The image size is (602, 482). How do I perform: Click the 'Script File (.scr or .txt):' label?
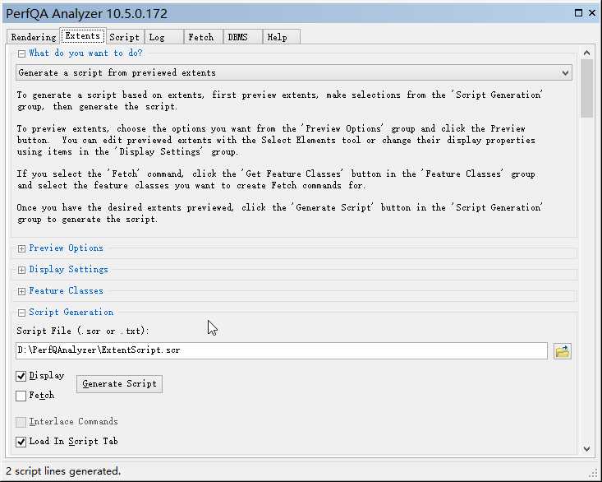[x=83, y=331]
